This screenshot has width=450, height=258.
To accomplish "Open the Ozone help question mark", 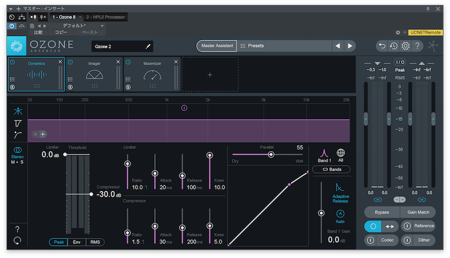I will coord(417,46).
